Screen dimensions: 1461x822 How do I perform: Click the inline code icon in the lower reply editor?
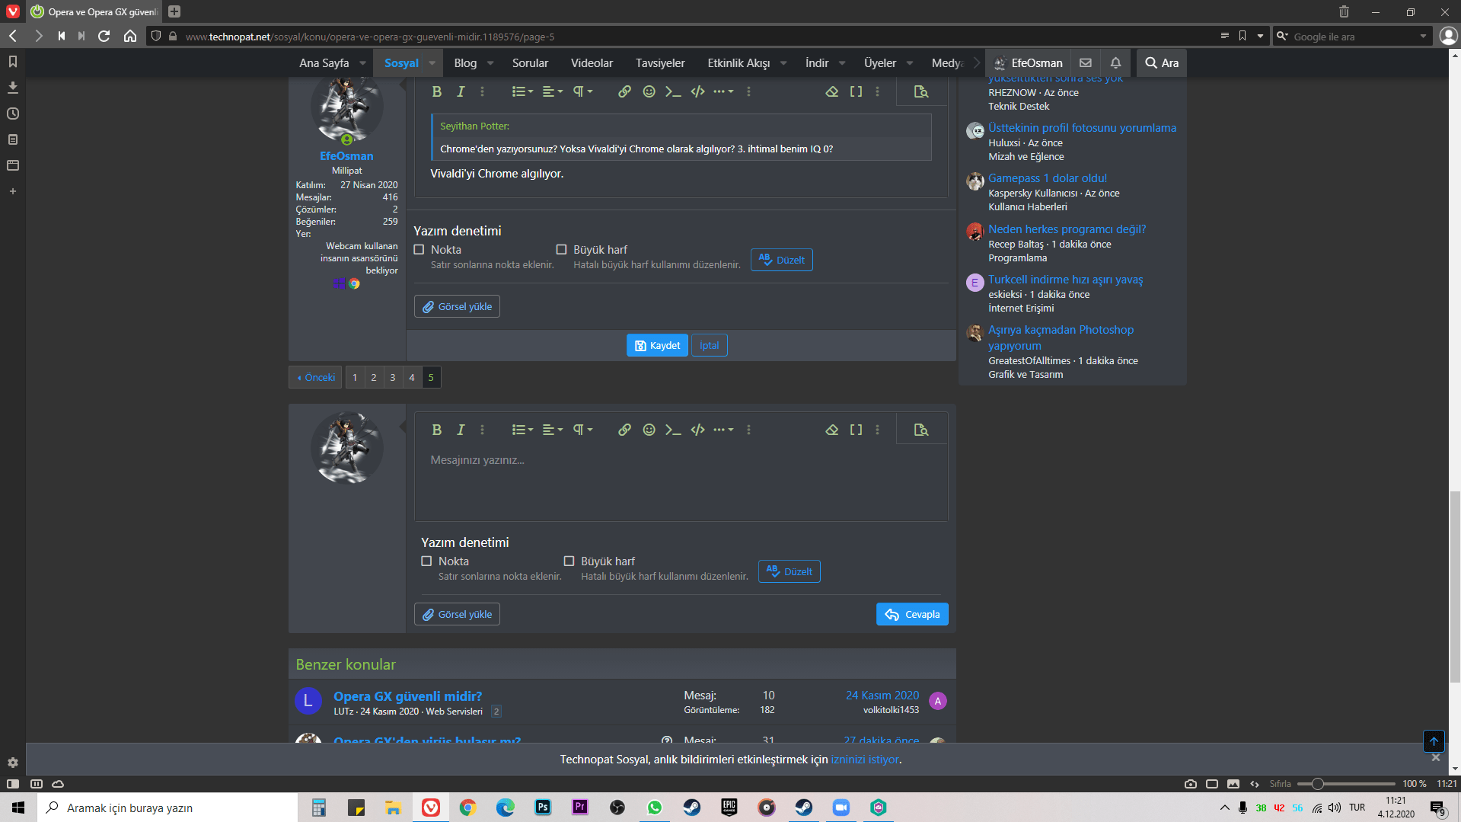click(673, 430)
